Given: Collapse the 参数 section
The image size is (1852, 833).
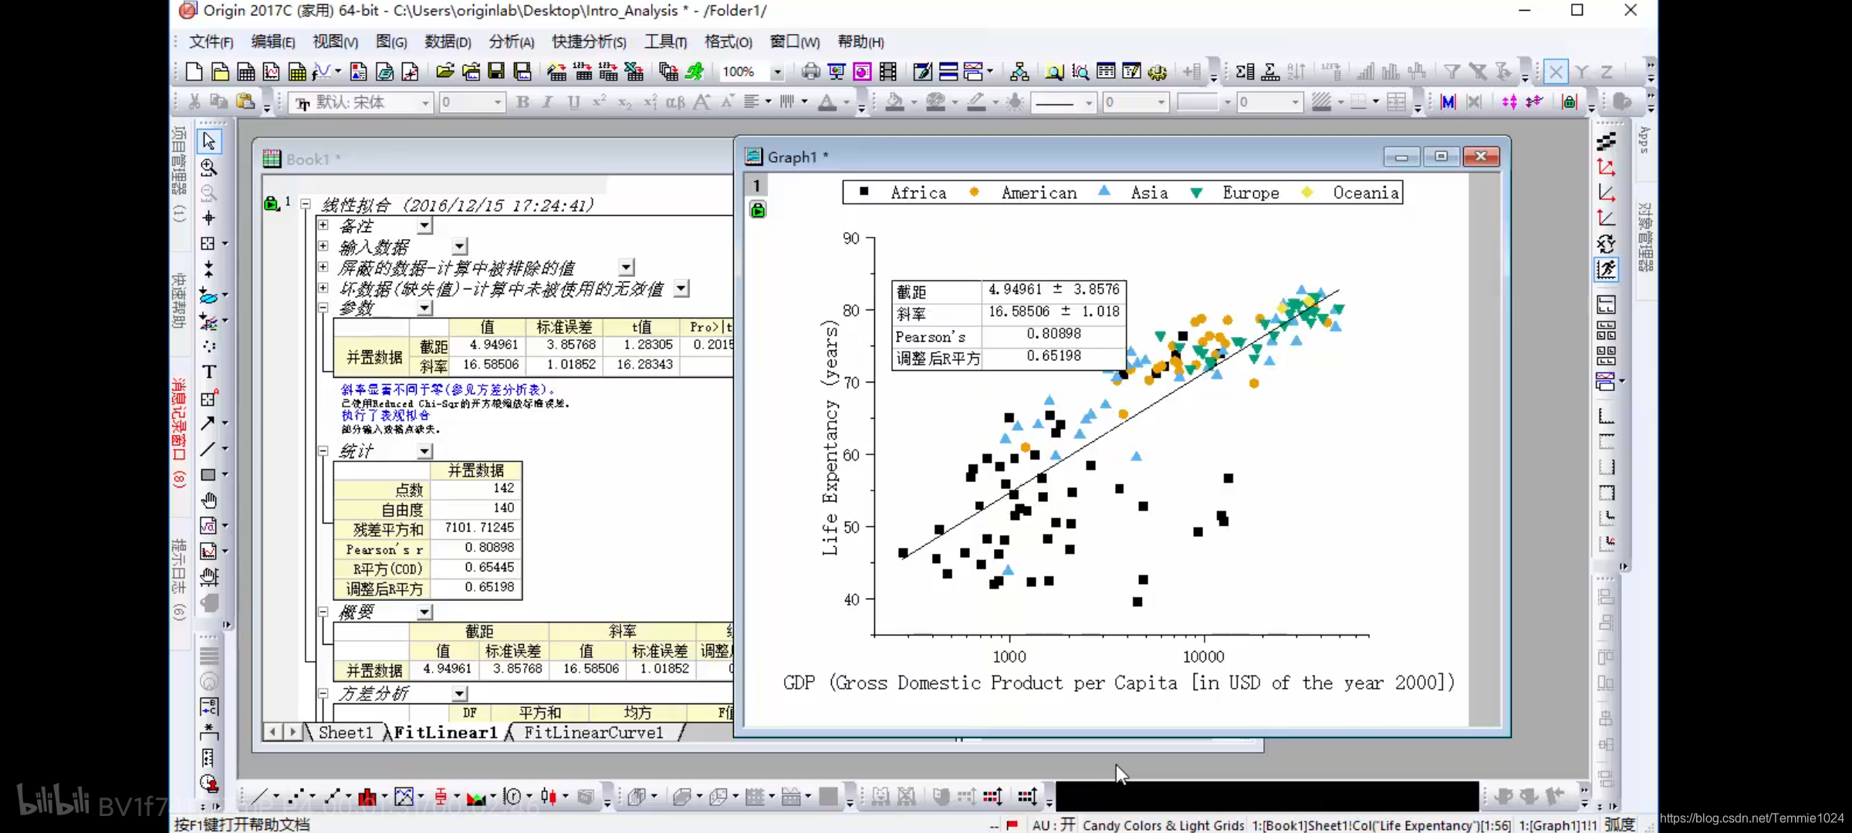Looking at the screenshot, I should tap(323, 308).
